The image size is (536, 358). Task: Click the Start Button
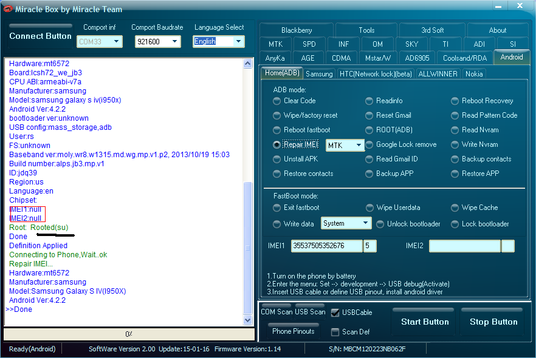[x=425, y=322]
